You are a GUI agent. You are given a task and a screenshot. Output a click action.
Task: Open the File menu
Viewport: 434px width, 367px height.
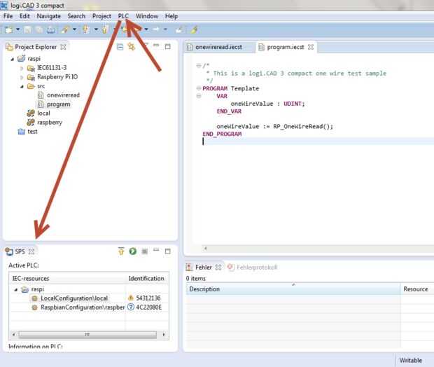pyautogui.click(x=8, y=16)
